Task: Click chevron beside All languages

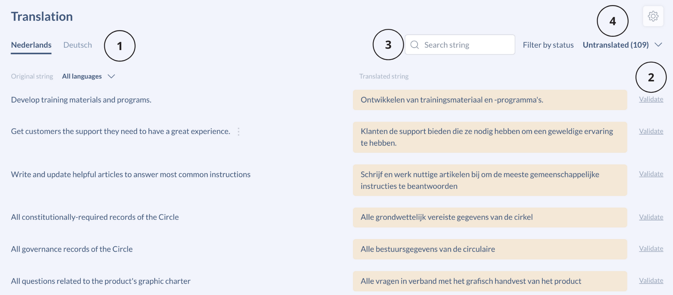Action: (111, 76)
